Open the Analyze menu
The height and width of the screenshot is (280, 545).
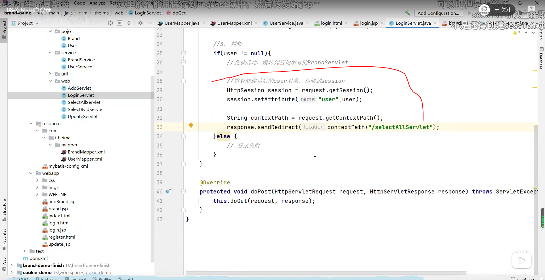tap(97, 3)
